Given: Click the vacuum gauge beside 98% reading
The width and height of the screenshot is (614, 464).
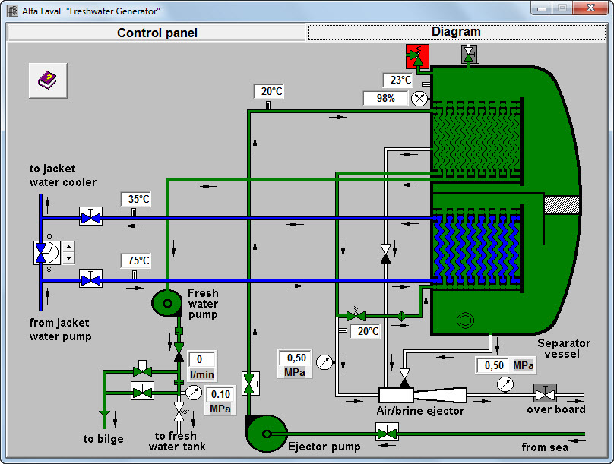Looking at the screenshot, I should coord(419,99).
